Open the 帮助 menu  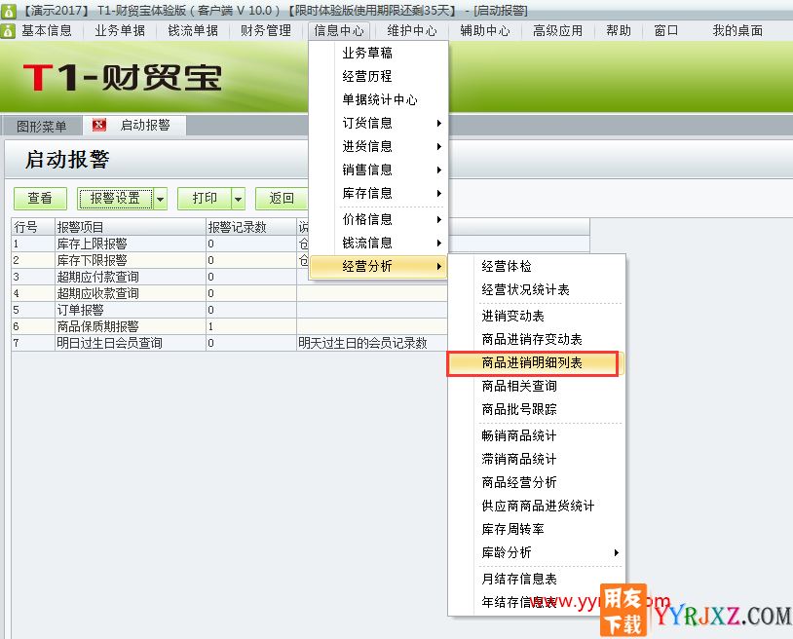(619, 31)
